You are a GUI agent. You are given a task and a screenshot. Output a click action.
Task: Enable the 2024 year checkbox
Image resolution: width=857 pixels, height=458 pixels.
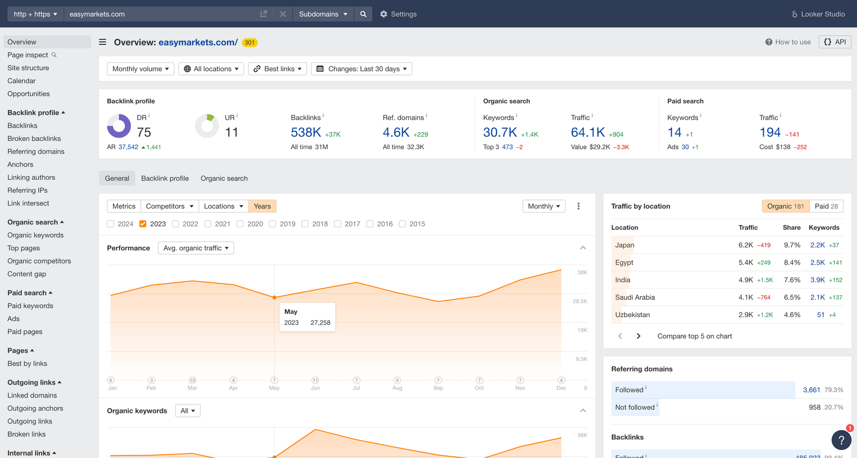tap(110, 224)
